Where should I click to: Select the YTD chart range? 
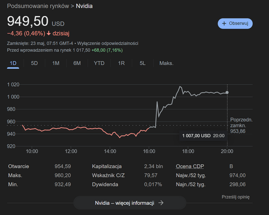(99, 63)
